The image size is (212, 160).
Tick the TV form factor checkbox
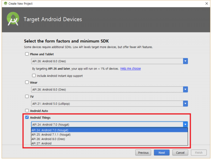tap(27, 96)
